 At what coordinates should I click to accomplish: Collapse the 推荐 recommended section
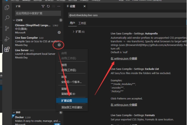coord(14,113)
